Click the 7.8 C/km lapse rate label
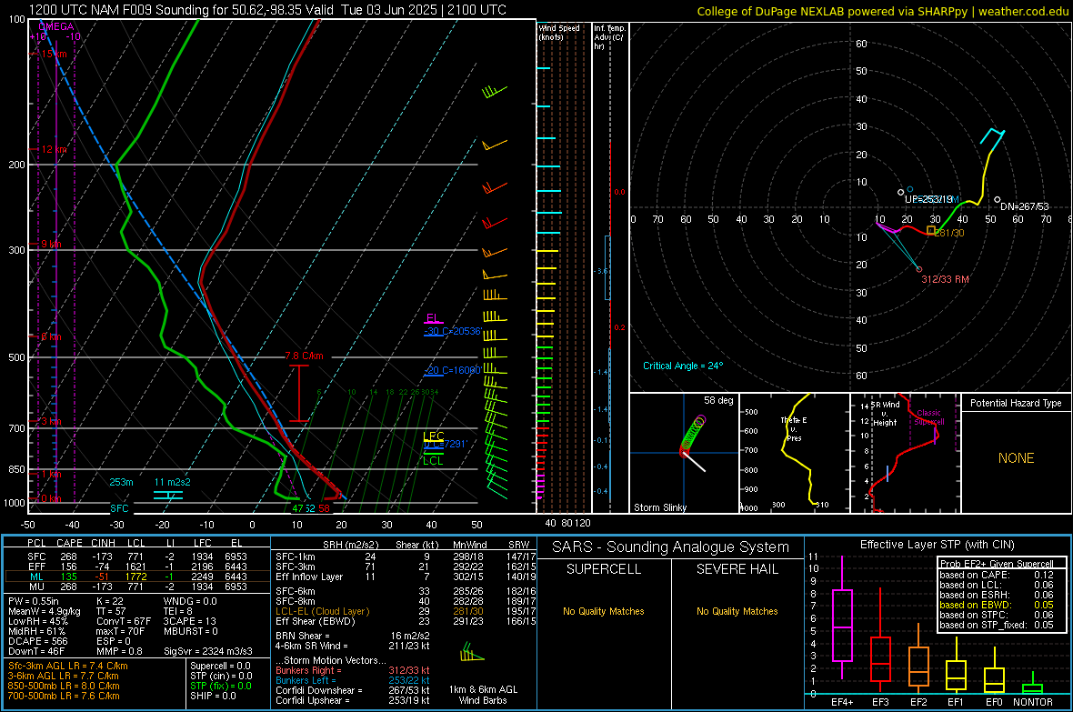The height and width of the screenshot is (712, 1073). [304, 356]
